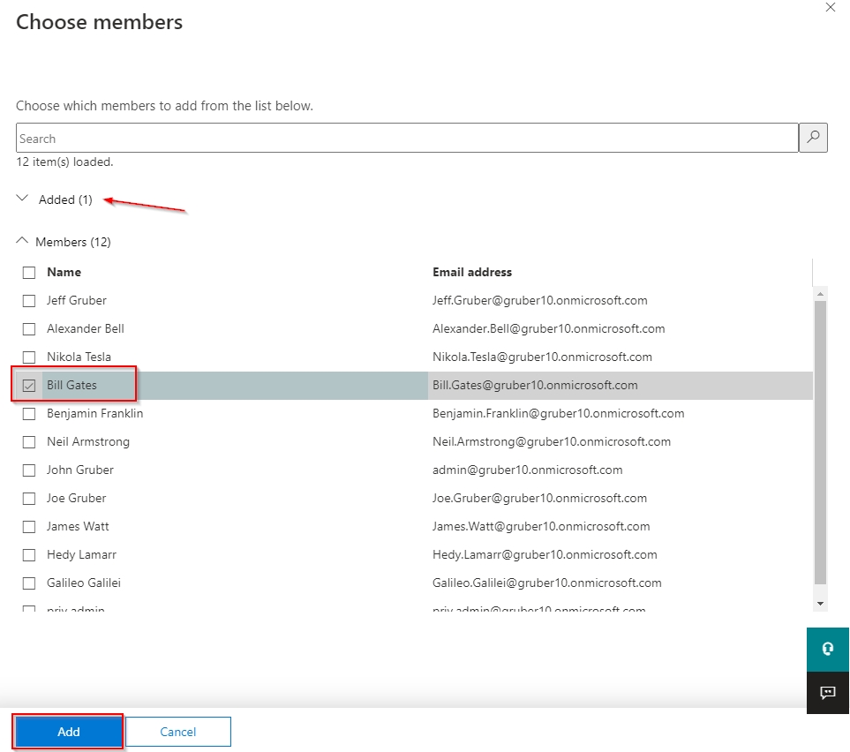Click the Add button
This screenshot has width=850, height=752.
click(x=69, y=732)
